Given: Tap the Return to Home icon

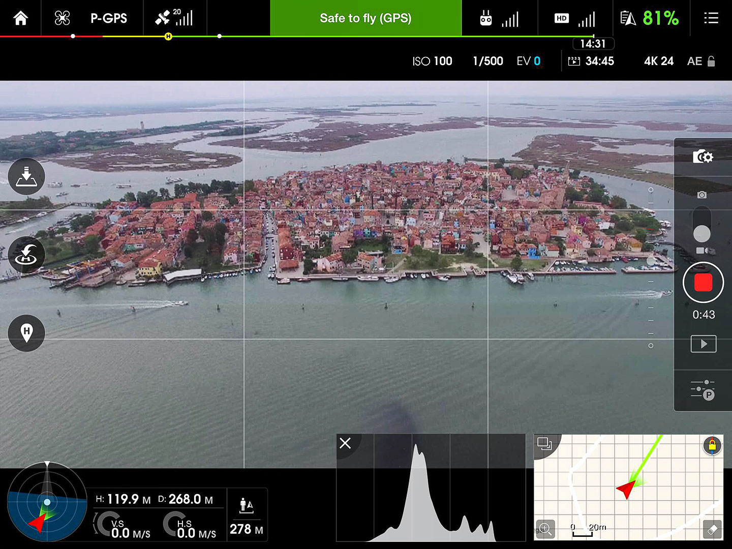Looking at the screenshot, I should coord(26,255).
